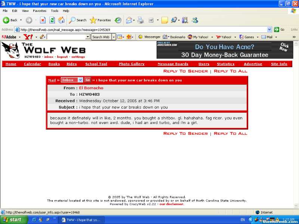Open El Borracho's user profile link
This screenshot has width=299, height=224.
[x=91, y=88]
